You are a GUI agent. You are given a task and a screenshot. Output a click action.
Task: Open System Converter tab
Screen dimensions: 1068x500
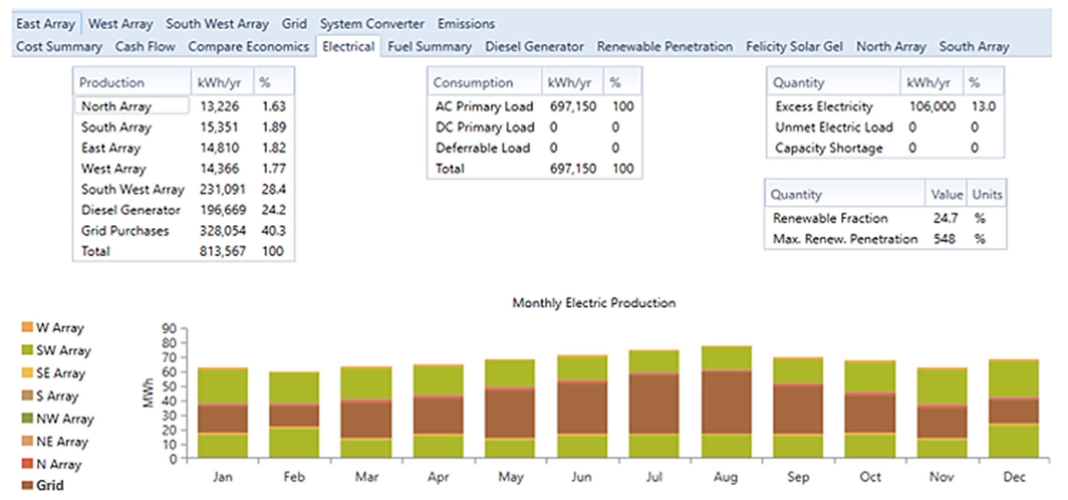372,24
